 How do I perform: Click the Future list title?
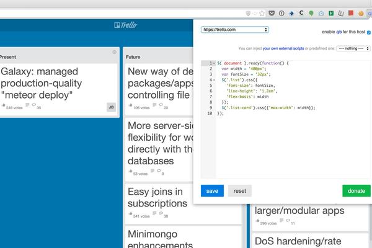[133, 57]
